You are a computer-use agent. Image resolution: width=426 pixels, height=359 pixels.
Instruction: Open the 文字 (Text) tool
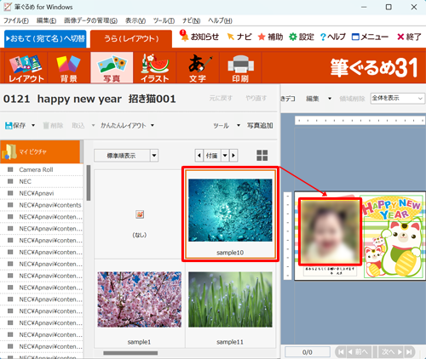point(198,68)
